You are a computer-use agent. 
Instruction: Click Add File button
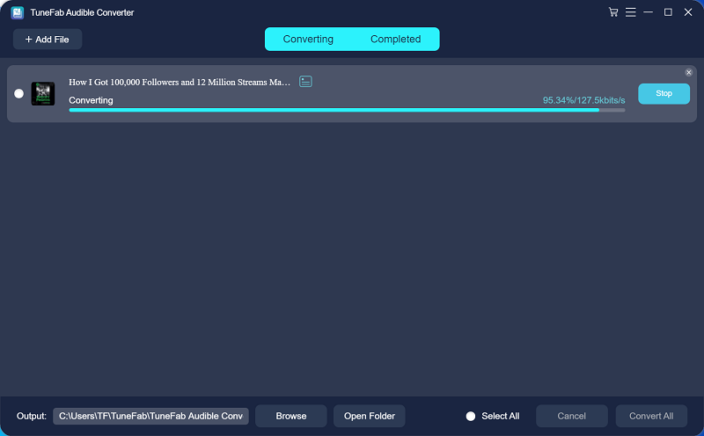48,40
